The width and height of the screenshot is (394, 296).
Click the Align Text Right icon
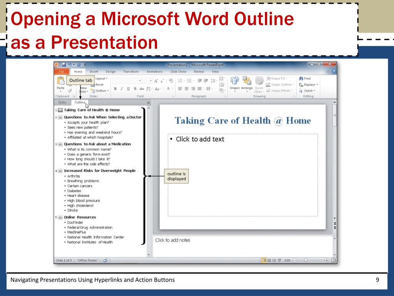[193, 89]
